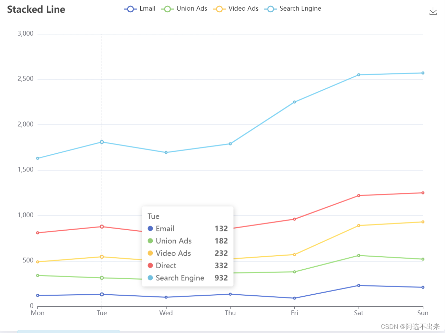Click the red Direct point on Mon
Viewport: 445px width, 333px height.
pos(38,233)
